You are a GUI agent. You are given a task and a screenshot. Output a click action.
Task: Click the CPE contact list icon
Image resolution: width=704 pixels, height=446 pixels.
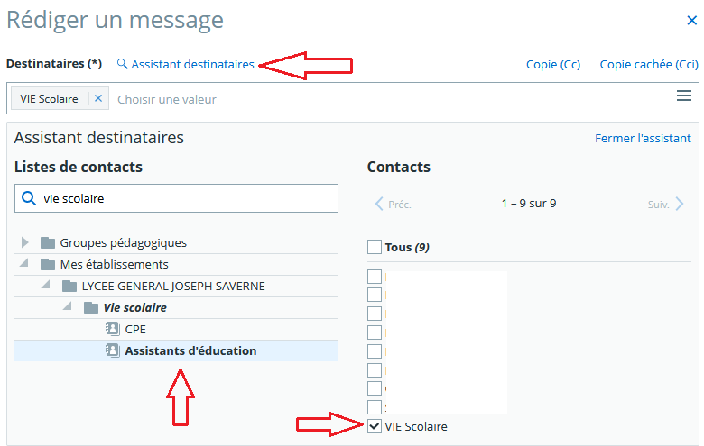(x=113, y=329)
